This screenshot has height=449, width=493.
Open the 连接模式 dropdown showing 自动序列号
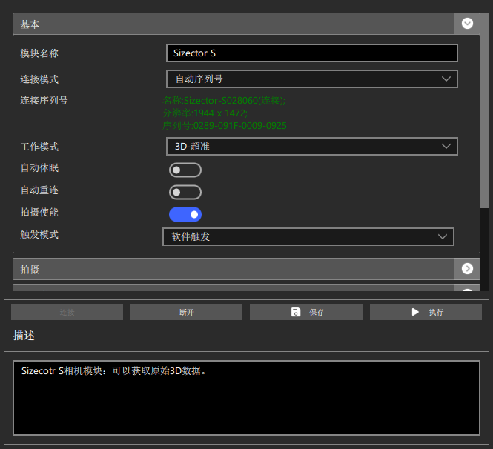(x=311, y=79)
